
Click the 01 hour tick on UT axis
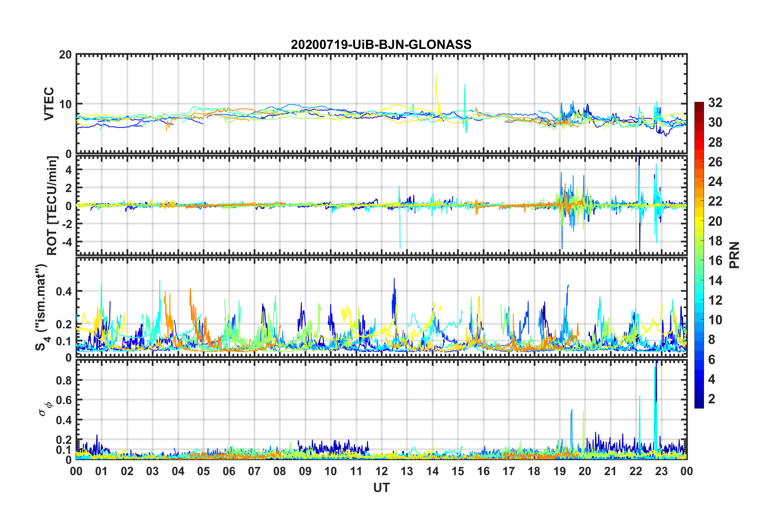click(x=101, y=471)
